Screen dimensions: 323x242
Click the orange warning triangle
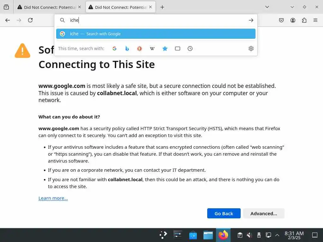(22, 51)
